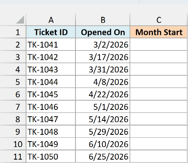This screenshot has height=163, width=188.
Task: Select cell containing TK-1045
Action: (x=51, y=94)
